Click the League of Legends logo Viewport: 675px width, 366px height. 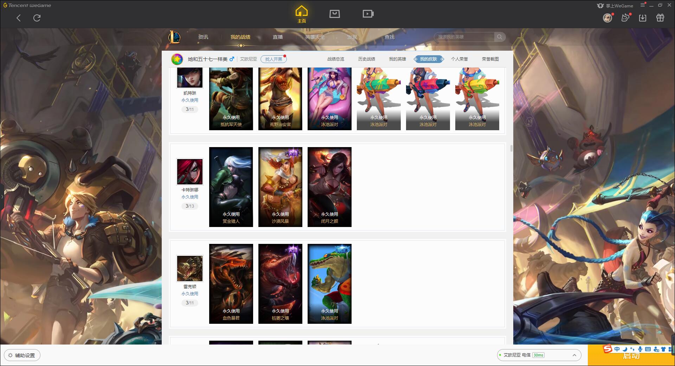(174, 37)
